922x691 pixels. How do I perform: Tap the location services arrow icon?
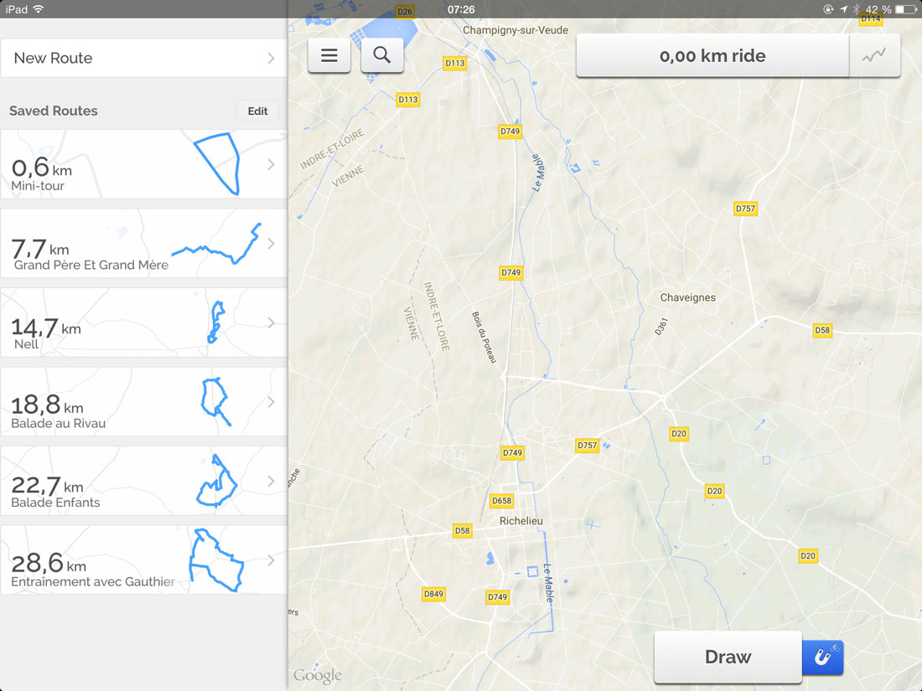click(843, 9)
